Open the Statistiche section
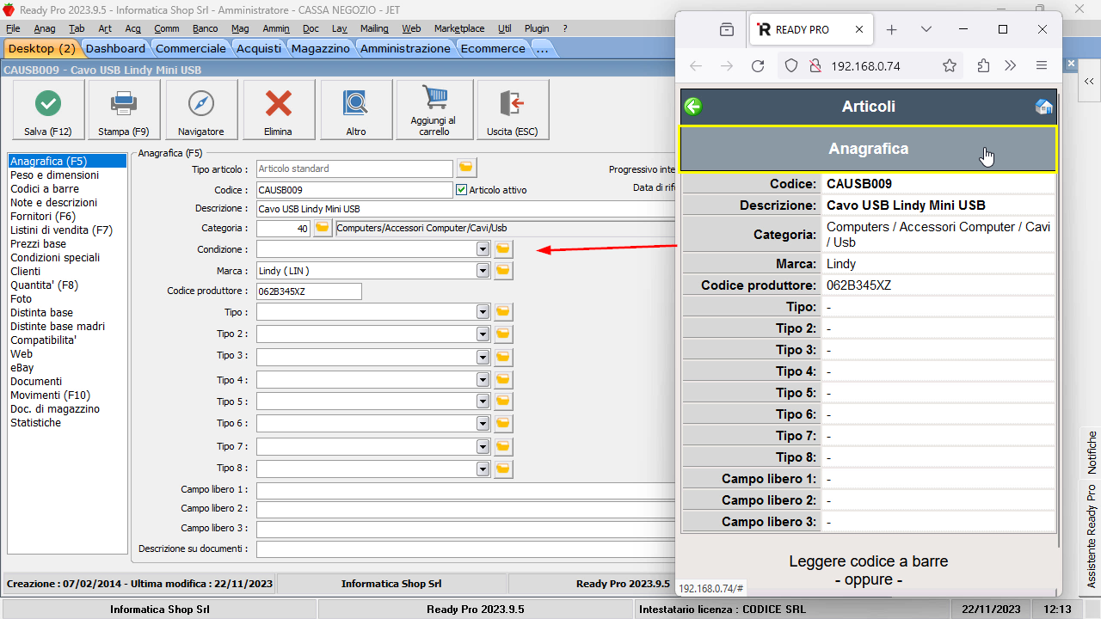The width and height of the screenshot is (1101, 619). click(35, 423)
